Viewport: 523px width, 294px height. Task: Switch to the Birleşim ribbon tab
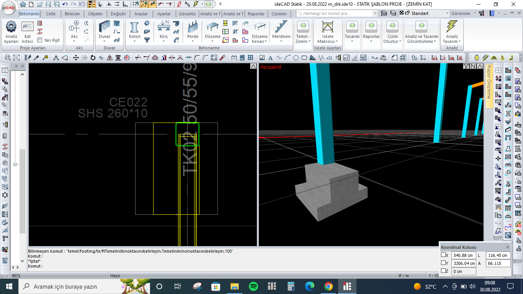[x=72, y=14]
